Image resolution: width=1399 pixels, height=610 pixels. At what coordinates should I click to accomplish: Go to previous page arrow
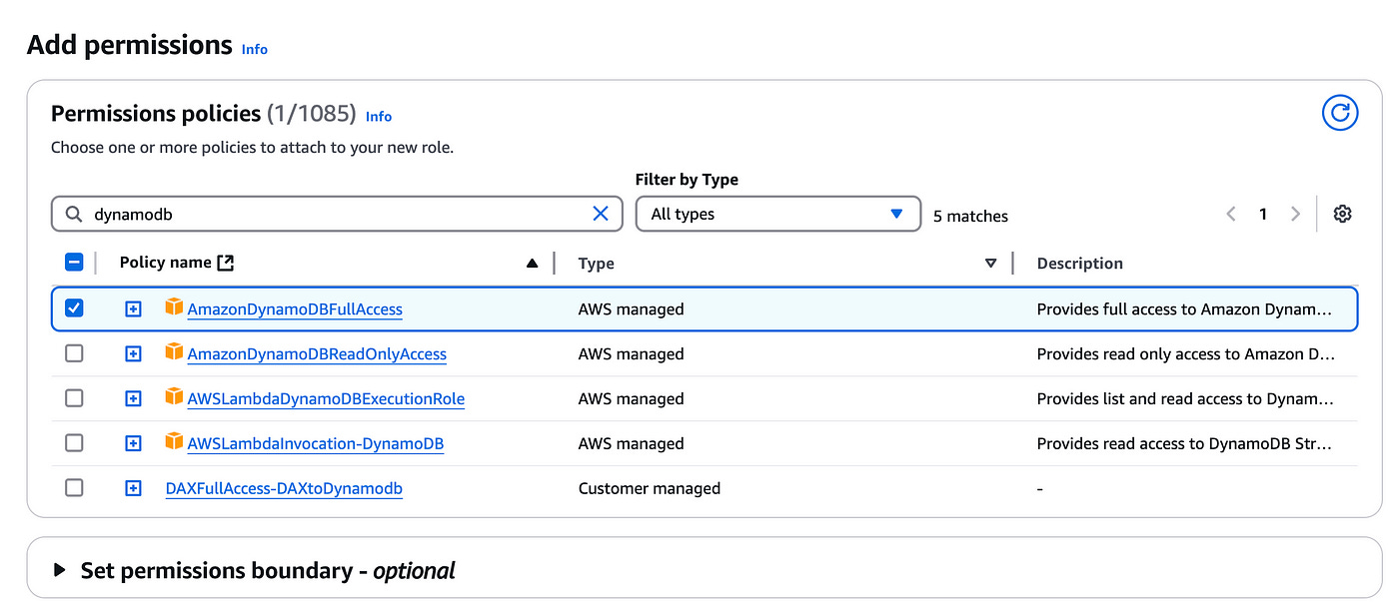[x=1231, y=214]
